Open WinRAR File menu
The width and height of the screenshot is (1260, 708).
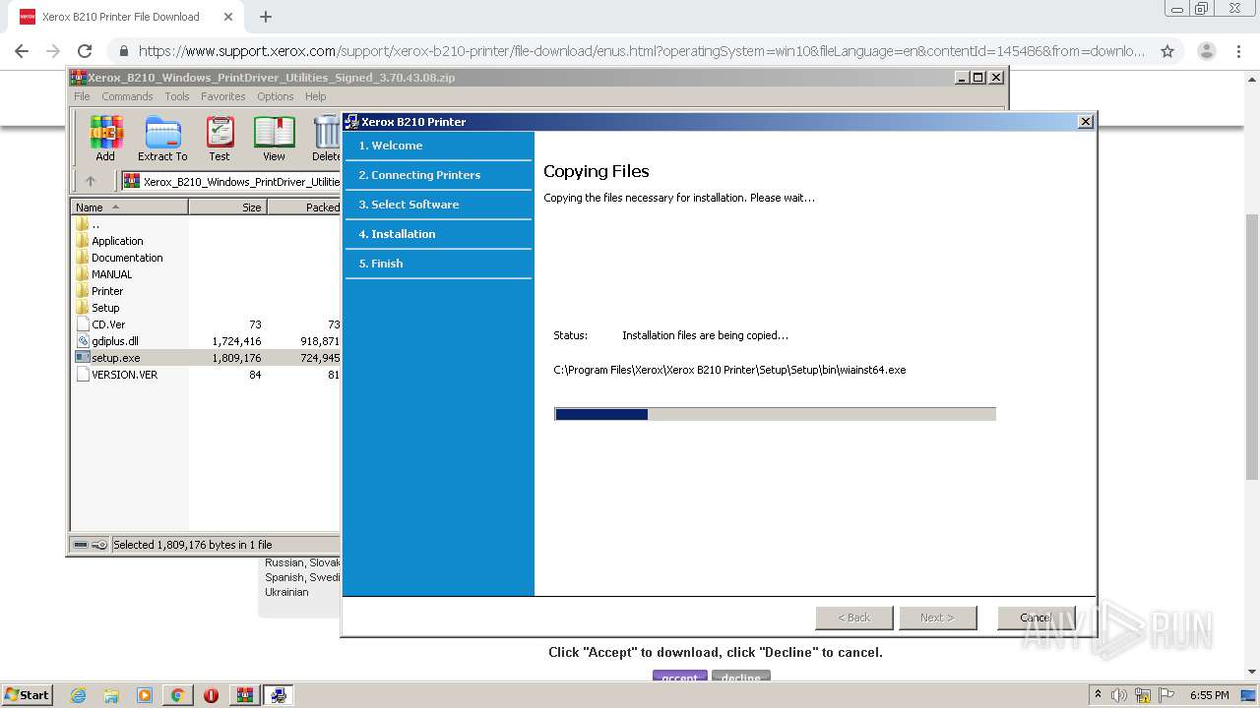pyautogui.click(x=82, y=96)
